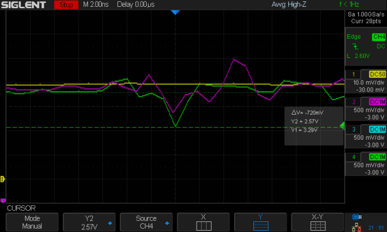Click the blue trigger position marker at top
The height and width of the screenshot is (232, 387).
point(175,12)
